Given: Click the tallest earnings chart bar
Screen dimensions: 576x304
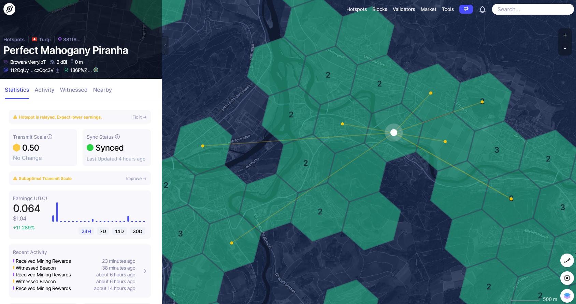Looking at the screenshot, I should 57,212.
